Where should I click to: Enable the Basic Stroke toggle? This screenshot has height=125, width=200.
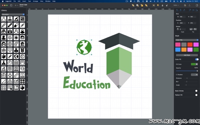[x=196, y=91]
